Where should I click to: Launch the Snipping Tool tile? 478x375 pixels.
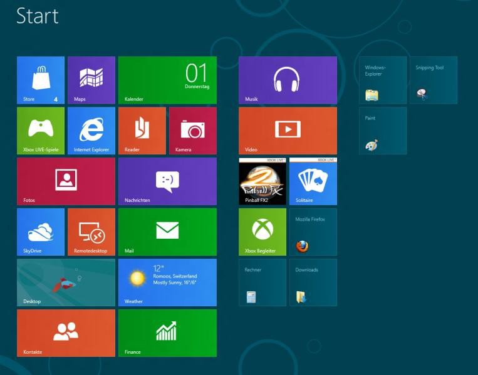(x=434, y=80)
